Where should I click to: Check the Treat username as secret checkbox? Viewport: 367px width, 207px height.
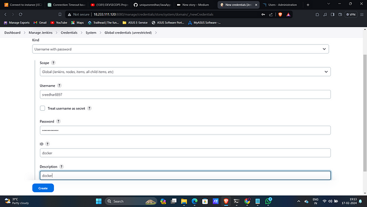point(42,108)
